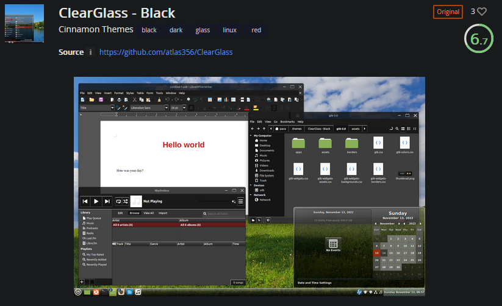The width and height of the screenshot is (502, 306).
Task: Open the Cinnamon Themes category link
Action: [x=96, y=29]
